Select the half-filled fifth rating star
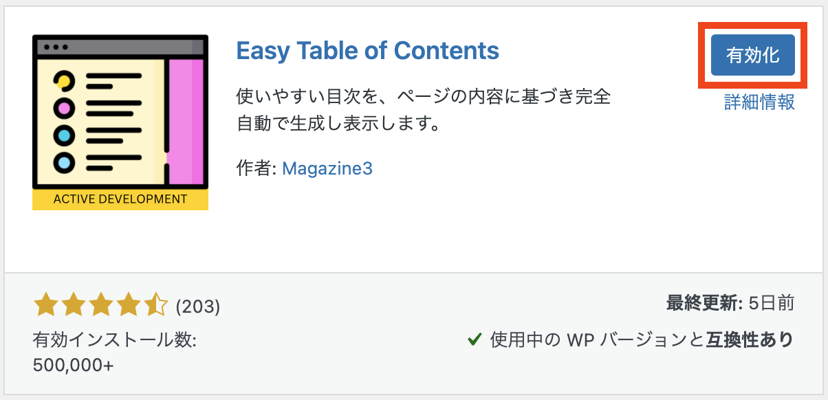Screen dimensions: 828x400 coord(155,305)
